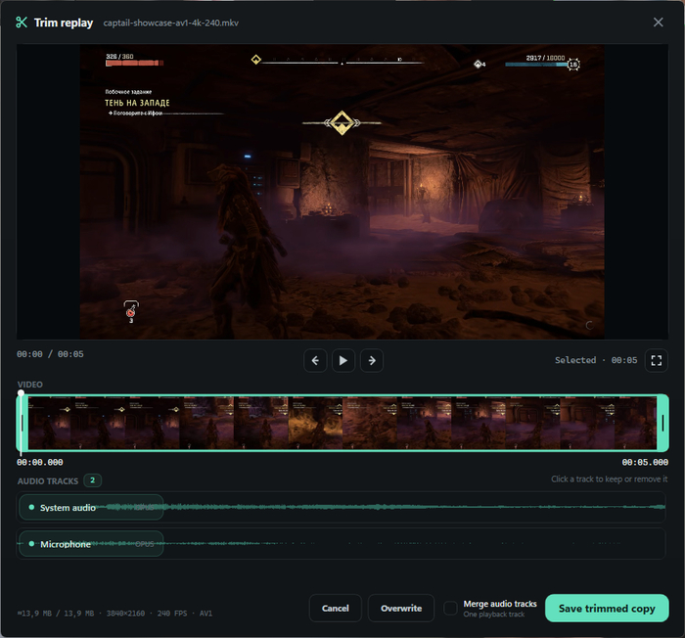Click 'One playback track' subtitle
The height and width of the screenshot is (638, 685).
coord(493,615)
